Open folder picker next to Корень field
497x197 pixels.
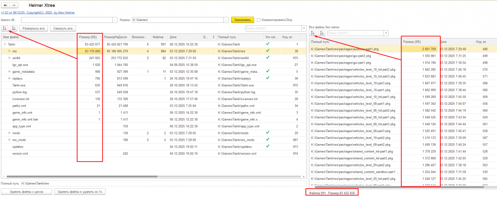coord(226,20)
